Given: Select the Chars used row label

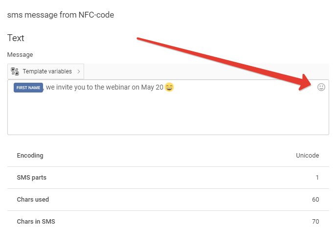Looking at the screenshot, I should (x=33, y=200).
